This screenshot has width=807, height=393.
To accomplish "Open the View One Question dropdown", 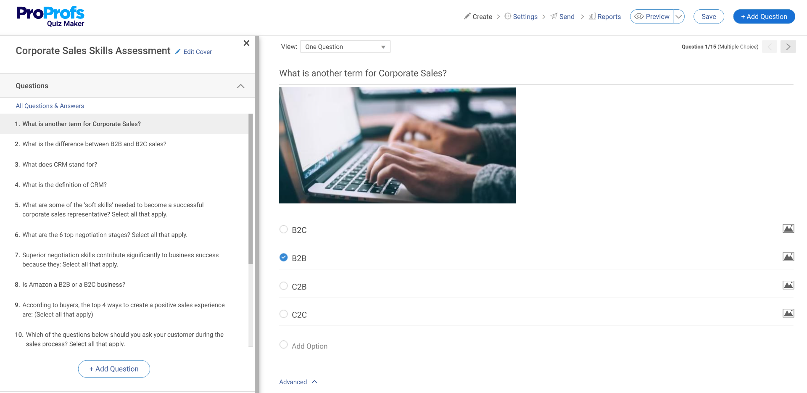I will [345, 47].
